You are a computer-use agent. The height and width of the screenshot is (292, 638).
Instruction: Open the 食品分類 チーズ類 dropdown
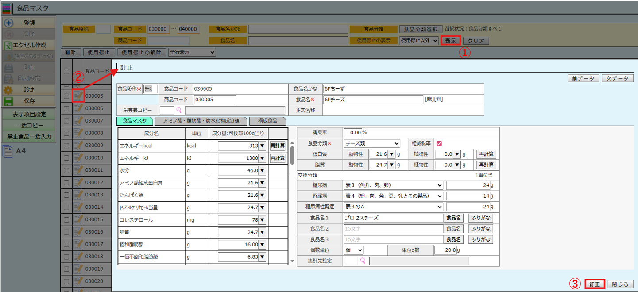[x=371, y=143]
